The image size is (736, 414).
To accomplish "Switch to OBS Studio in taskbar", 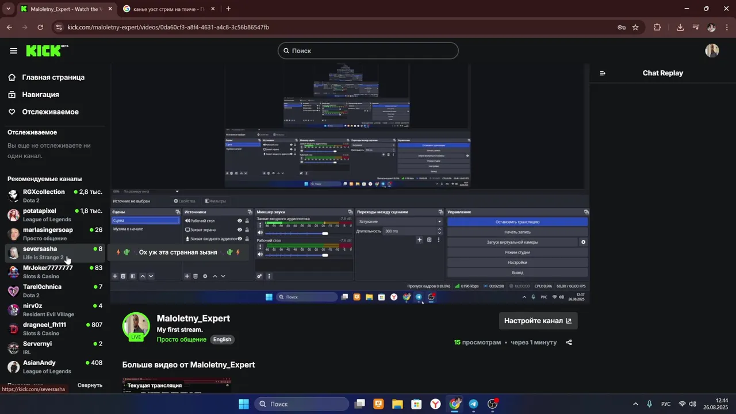I will click(493, 404).
